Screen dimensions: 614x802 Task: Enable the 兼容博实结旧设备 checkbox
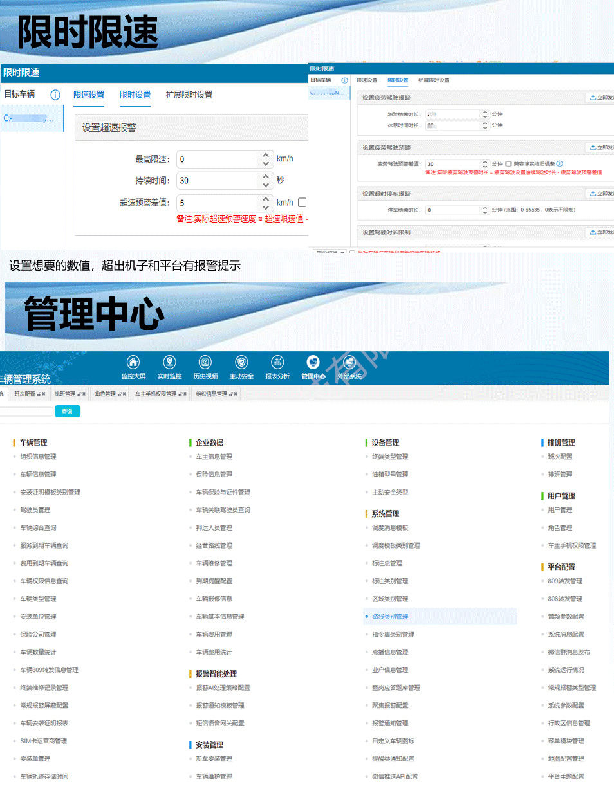508,164
